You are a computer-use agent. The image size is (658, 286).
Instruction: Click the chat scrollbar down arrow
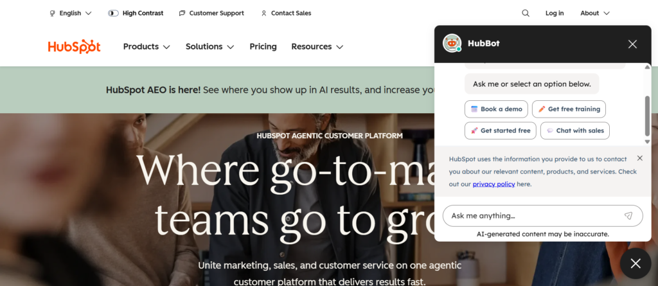tap(647, 141)
